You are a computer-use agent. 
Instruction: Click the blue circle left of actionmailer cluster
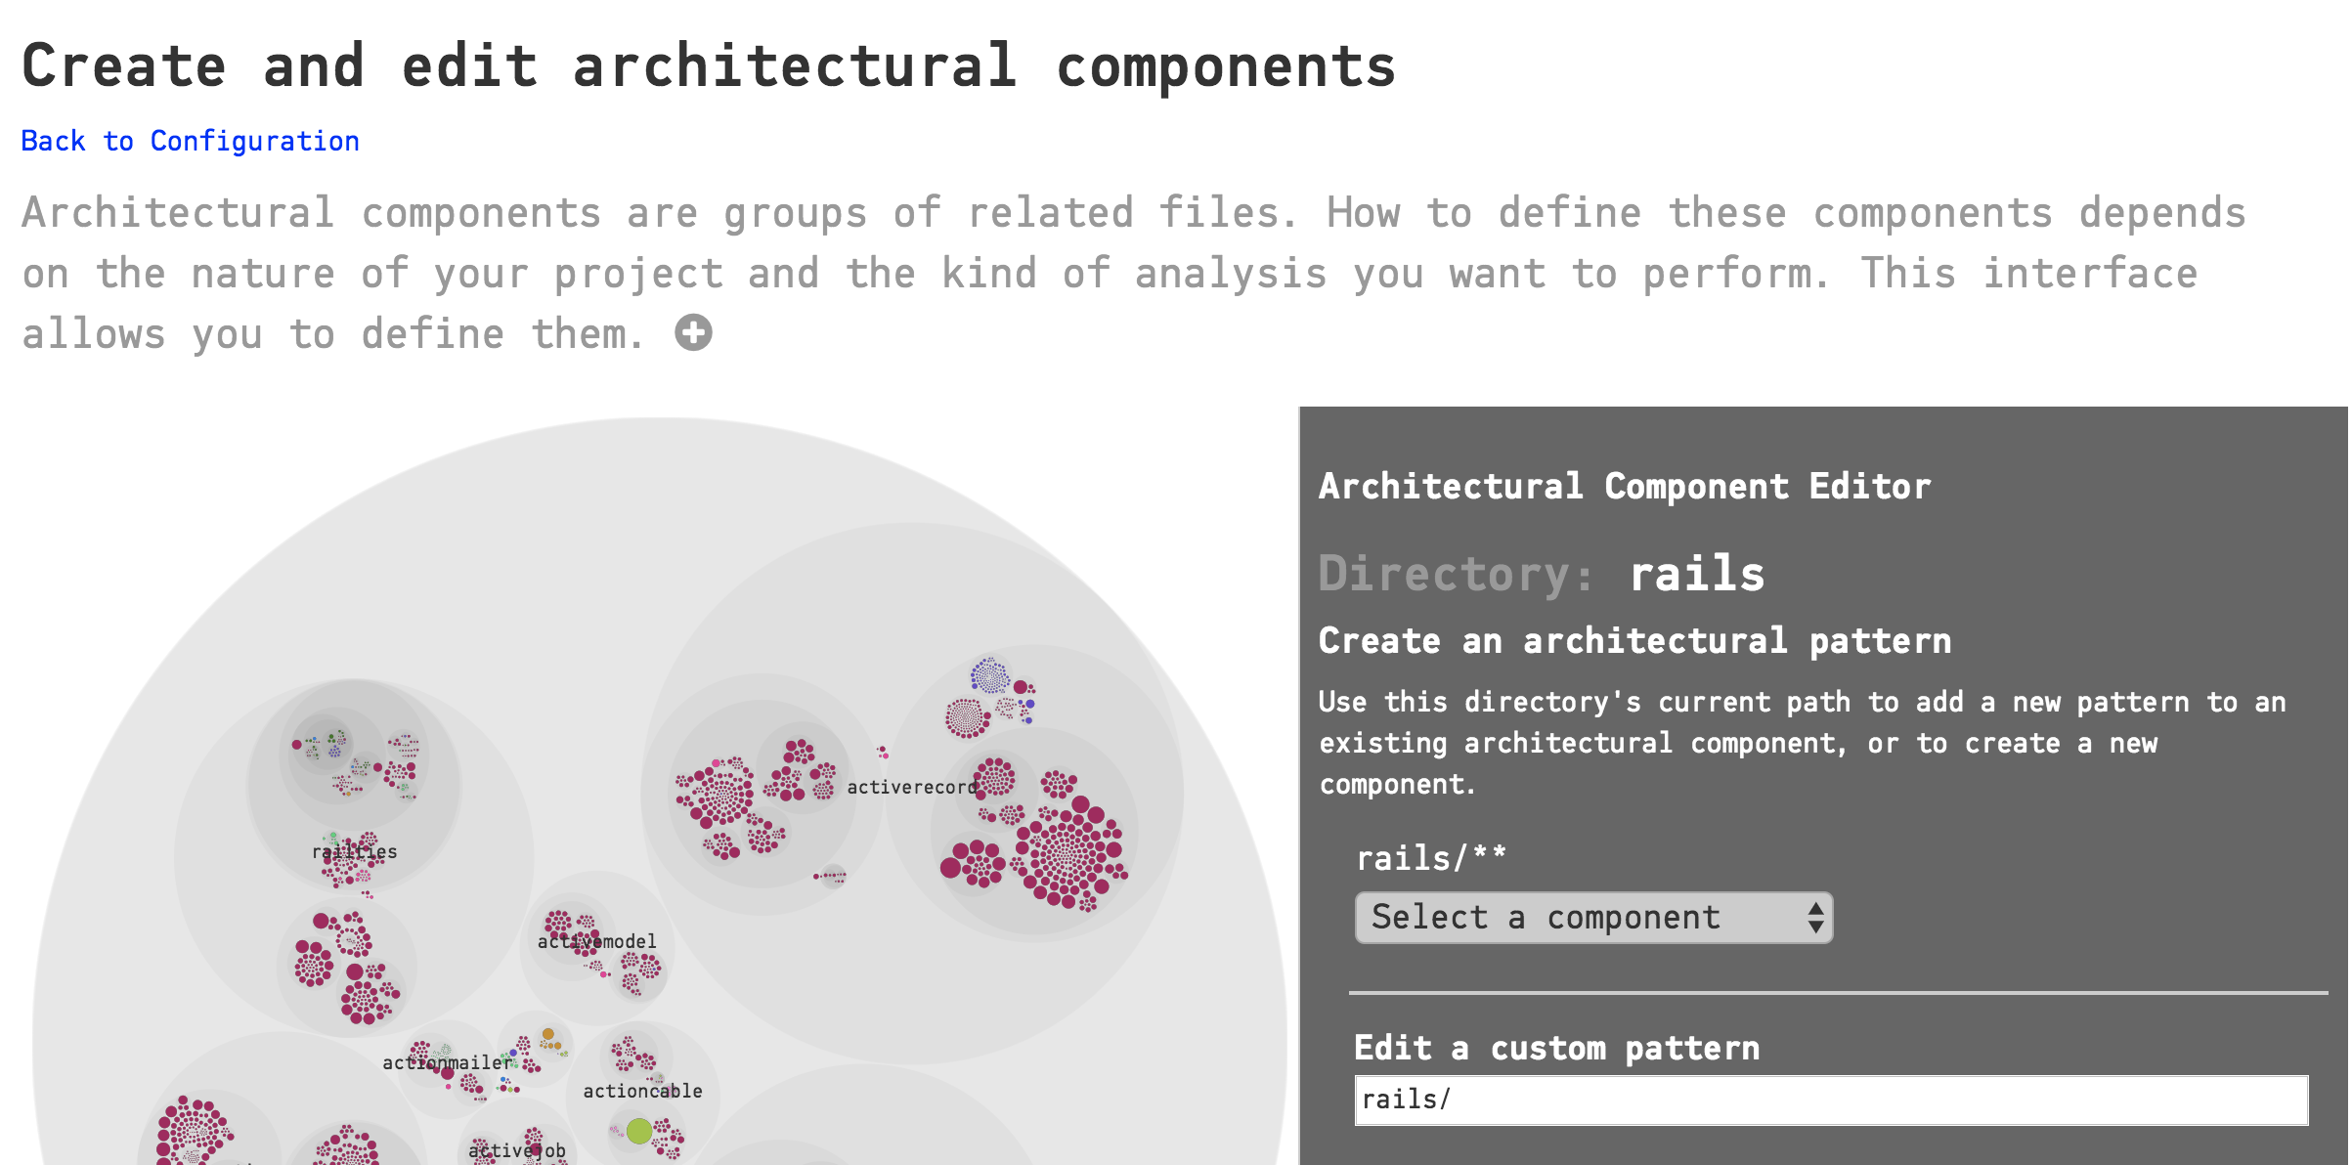513,1053
